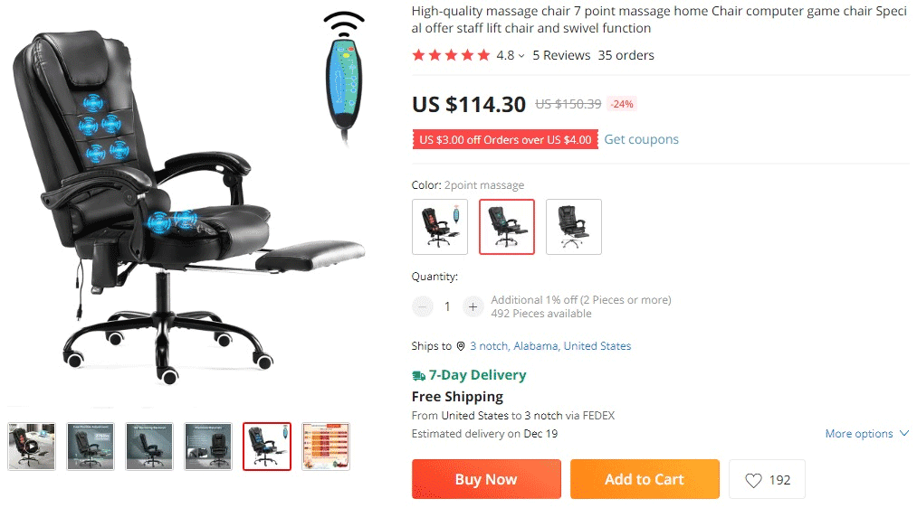Image resolution: width=917 pixels, height=508 pixels.
Task: Choose the third chair color variant
Action: pyautogui.click(x=574, y=227)
